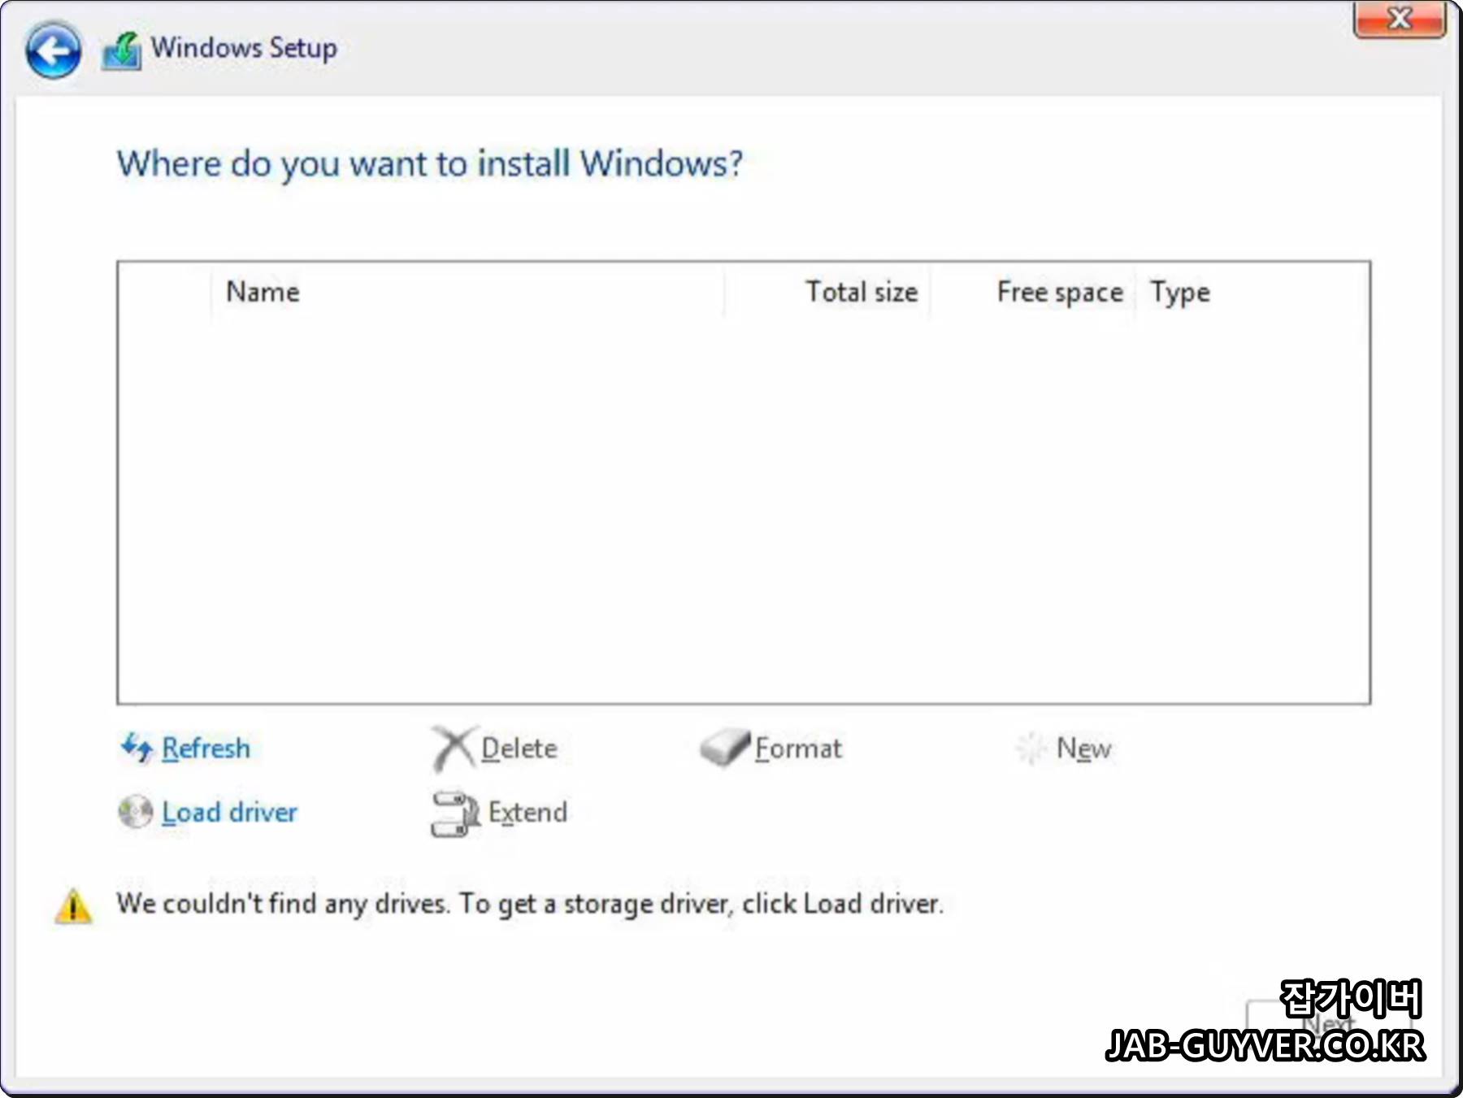This screenshot has width=1463, height=1098.
Task: Click the New partition option
Action: 1083,748
